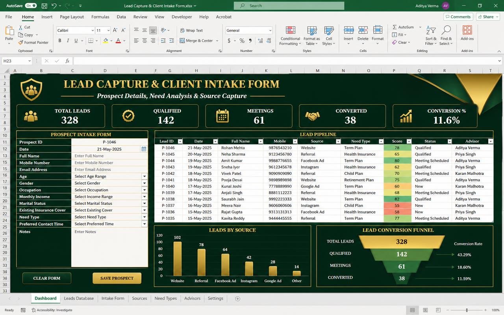Toggle Wrap Text
Image resolution: width=504 pixels, height=315 pixels.
pyautogui.click(x=191, y=30)
